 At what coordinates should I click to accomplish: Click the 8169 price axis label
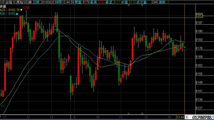click(x=199, y=57)
